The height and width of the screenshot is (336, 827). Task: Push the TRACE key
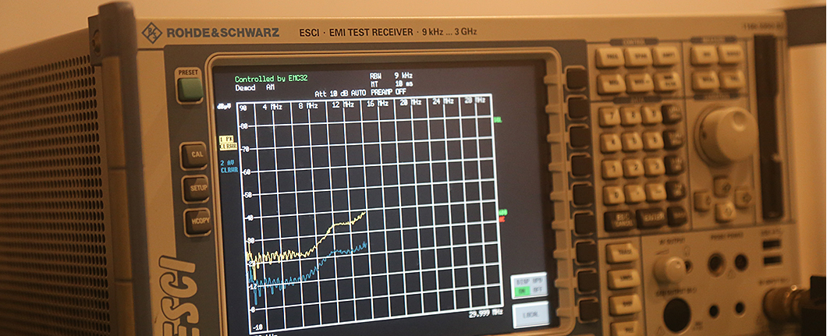623,253
